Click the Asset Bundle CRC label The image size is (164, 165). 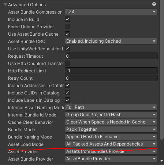point(27,42)
